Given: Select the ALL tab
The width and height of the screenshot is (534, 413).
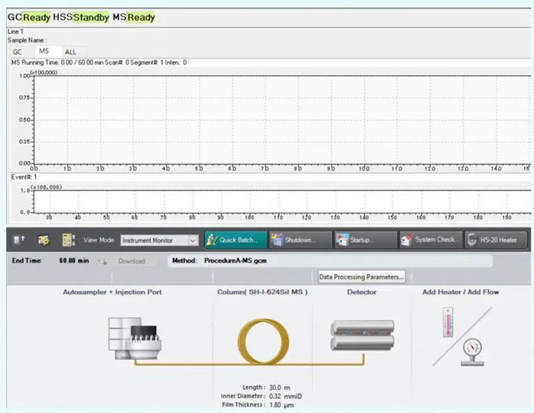Looking at the screenshot, I should (x=71, y=52).
